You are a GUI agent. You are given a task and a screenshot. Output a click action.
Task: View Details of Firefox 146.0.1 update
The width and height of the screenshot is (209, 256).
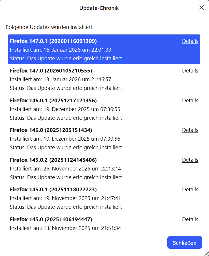[x=190, y=101]
